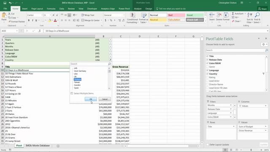This screenshot has height=152, width=270.
Task: Click the fill color bucket icon
Action: tap(50, 20)
